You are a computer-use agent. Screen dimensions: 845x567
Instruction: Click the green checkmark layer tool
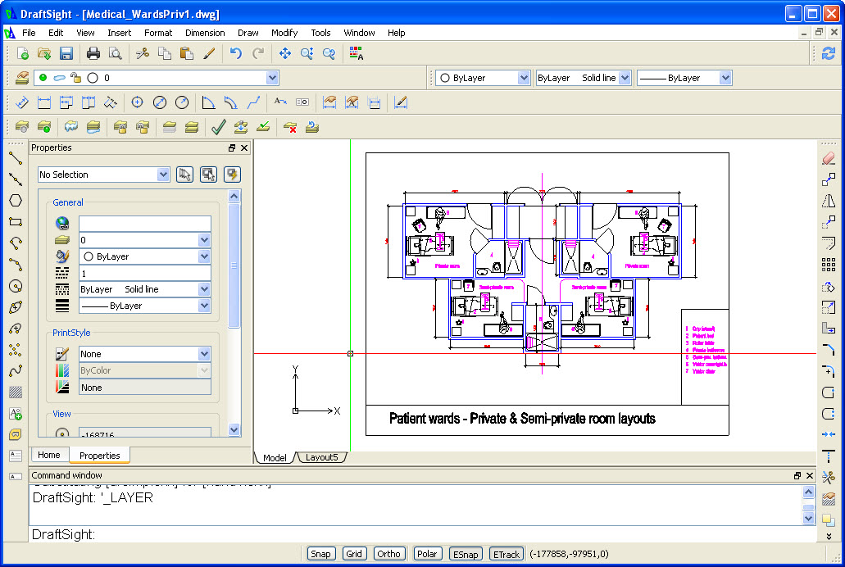pyautogui.click(x=218, y=127)
